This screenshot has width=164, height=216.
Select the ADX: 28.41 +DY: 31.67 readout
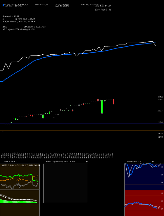[x=20, y=166]
